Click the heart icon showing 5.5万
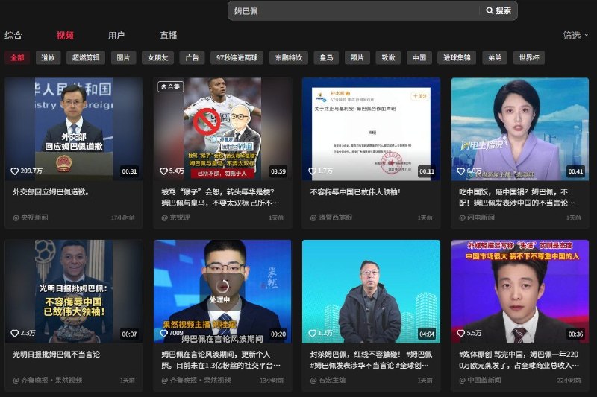The width and height of the screenshot is (597, 397). (x=460, y=333)
